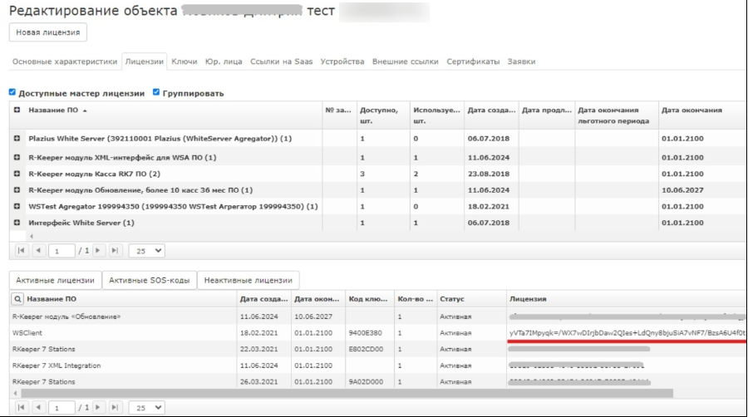The image size is (748, 417).
Task: Open the Внешние ссылки tab
Action: pyautogui.click(x=405, y=61)
